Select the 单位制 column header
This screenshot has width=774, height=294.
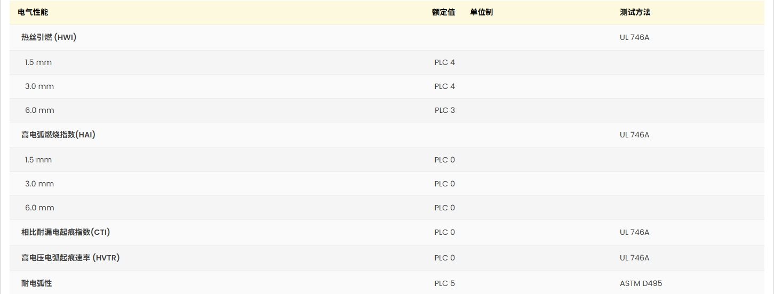(481, 12)
